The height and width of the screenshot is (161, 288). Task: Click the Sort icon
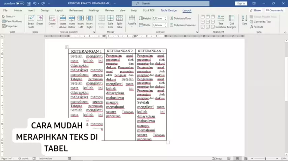point(244,20)
